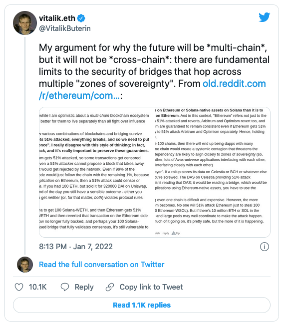
Task: Open Vitalik's large profile avatar
Action: pos(25,23)
